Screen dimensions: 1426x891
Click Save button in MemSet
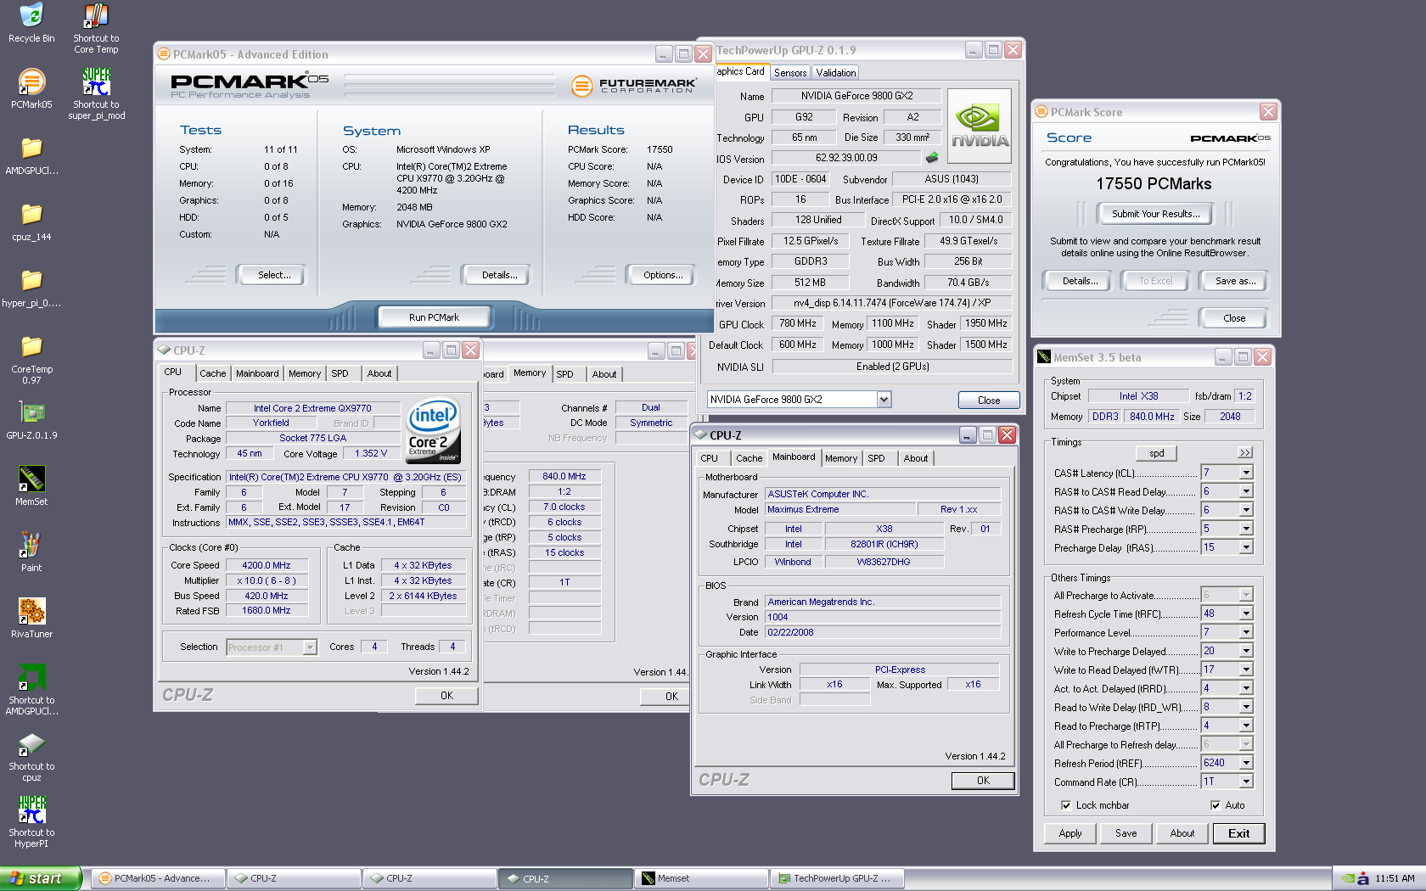tap(1126, 833)
